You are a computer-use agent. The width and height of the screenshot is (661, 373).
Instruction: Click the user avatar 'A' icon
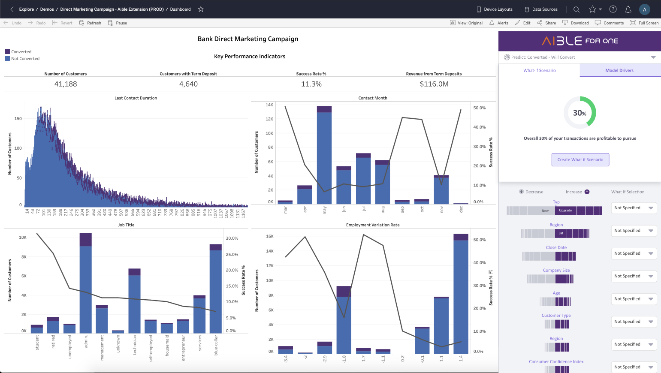pyautogui.click(x=644, y=9)
